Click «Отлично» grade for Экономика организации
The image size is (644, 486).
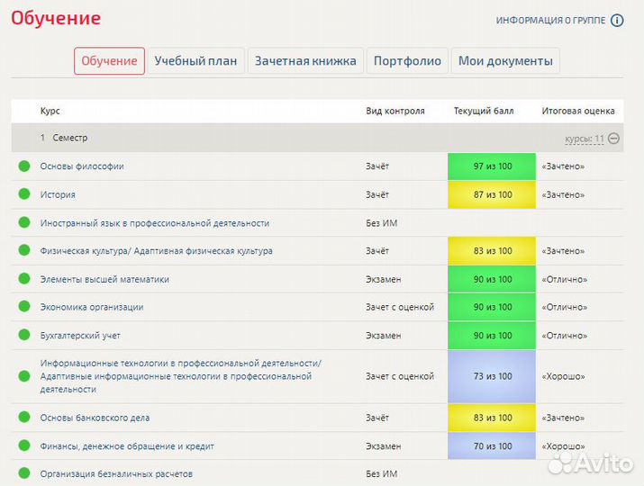click(565, 307)
